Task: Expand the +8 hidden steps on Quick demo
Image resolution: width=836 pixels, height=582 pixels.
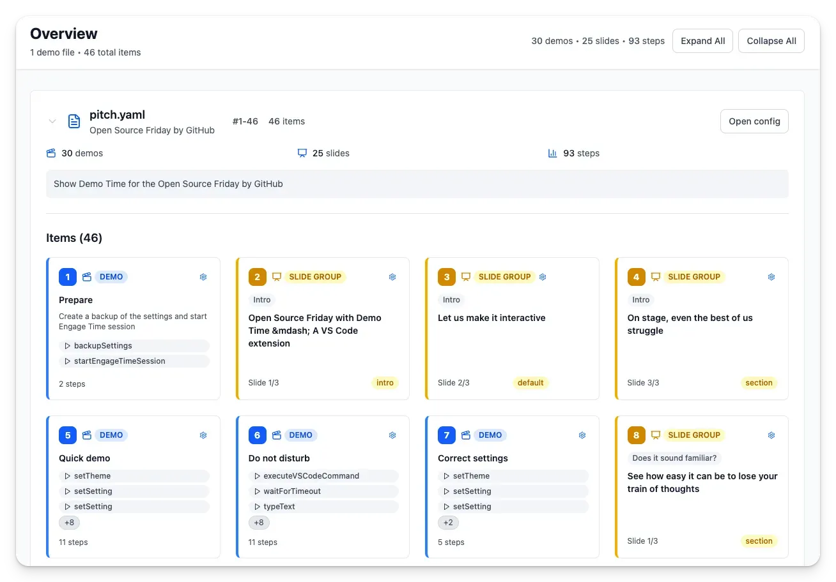Action: [x=69, y=522]
